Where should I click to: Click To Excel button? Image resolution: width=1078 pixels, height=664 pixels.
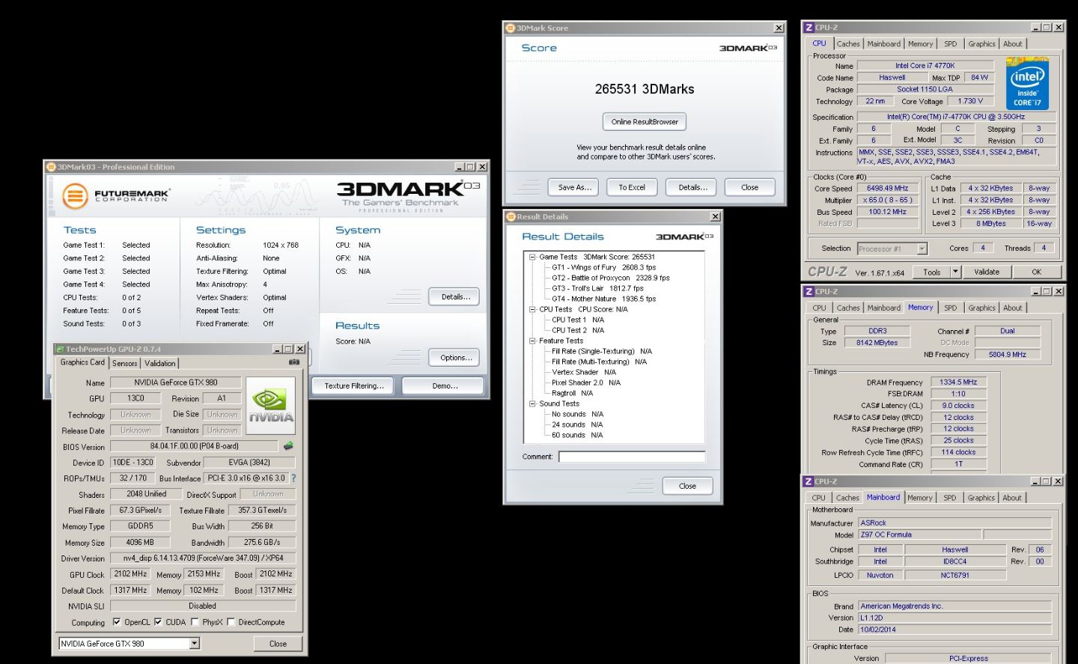pyautogui.click(x=632, y=187)
